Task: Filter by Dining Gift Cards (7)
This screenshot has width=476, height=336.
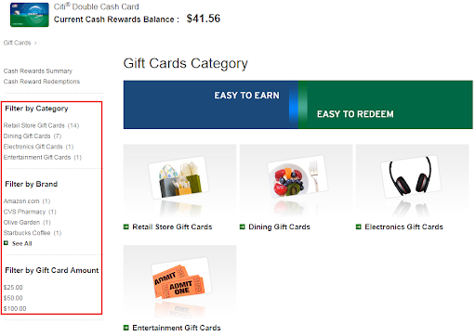Action: pos(33,136)
